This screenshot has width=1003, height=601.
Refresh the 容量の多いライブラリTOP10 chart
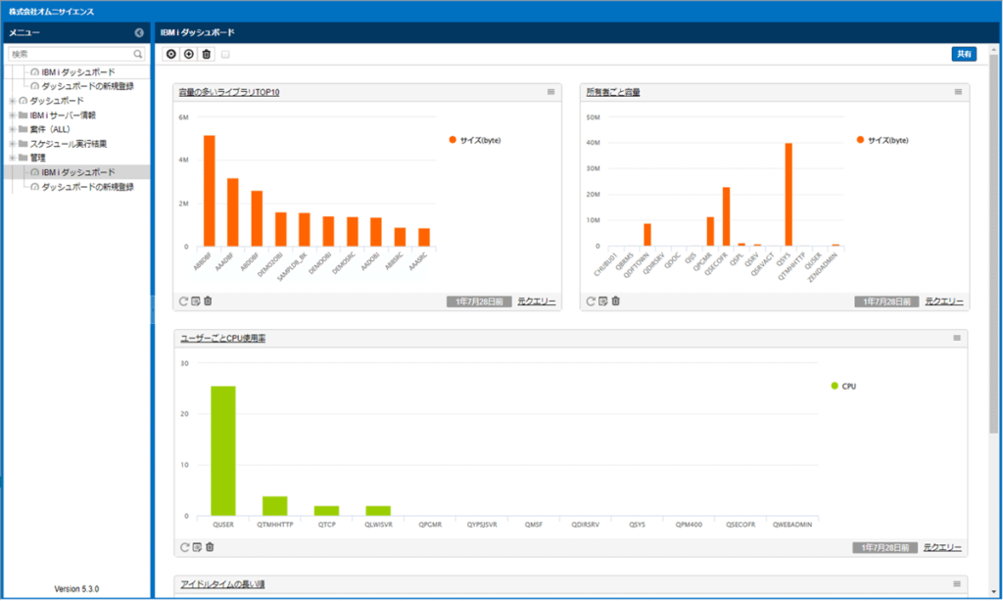185,301
